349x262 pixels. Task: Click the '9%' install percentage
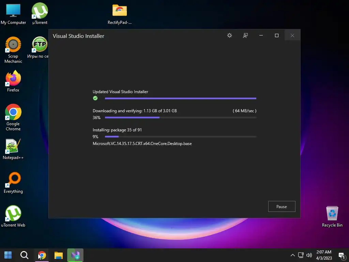pyautogui.click(x=95, y=136)
